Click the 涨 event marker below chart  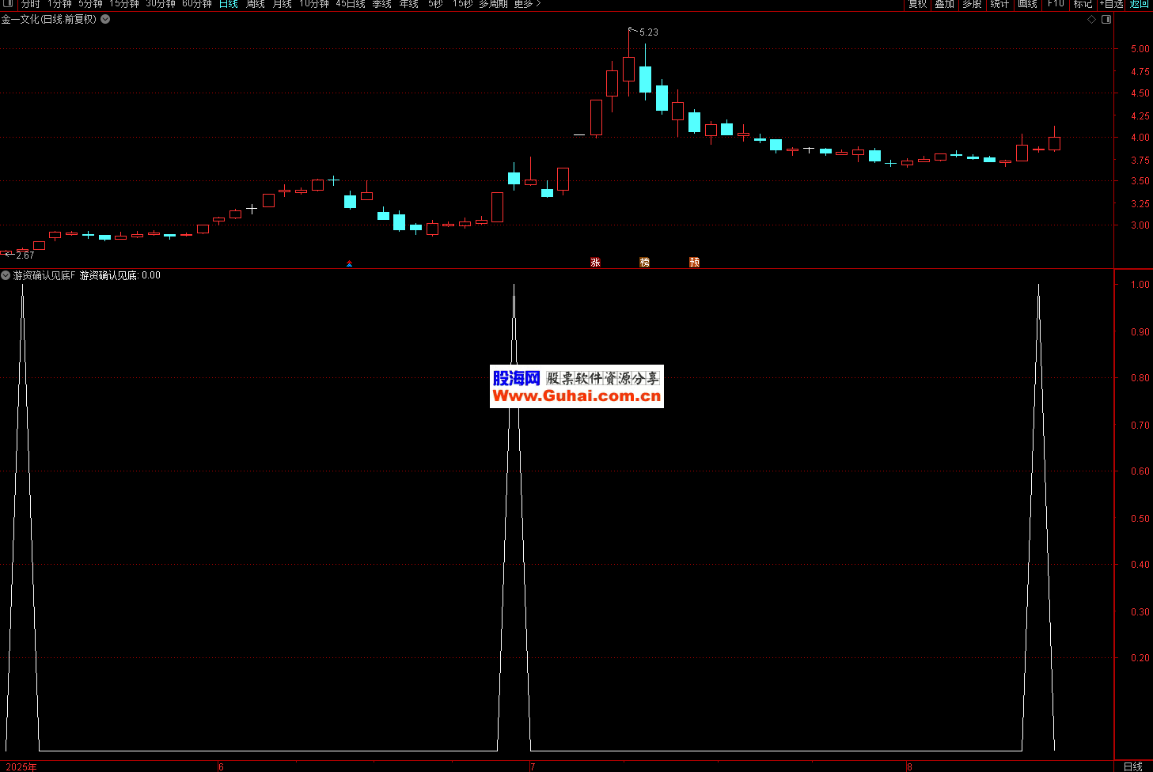tap(595, 262)
